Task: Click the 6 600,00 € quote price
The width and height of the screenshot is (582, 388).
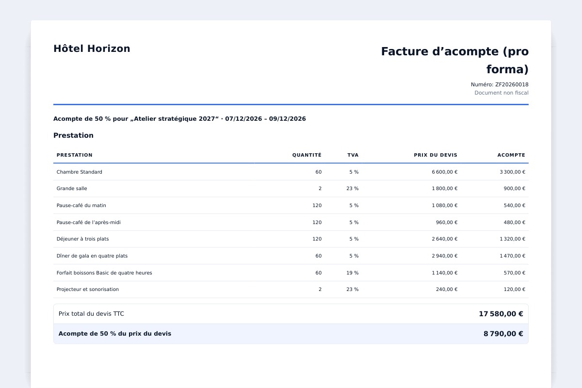Action: 445,172
